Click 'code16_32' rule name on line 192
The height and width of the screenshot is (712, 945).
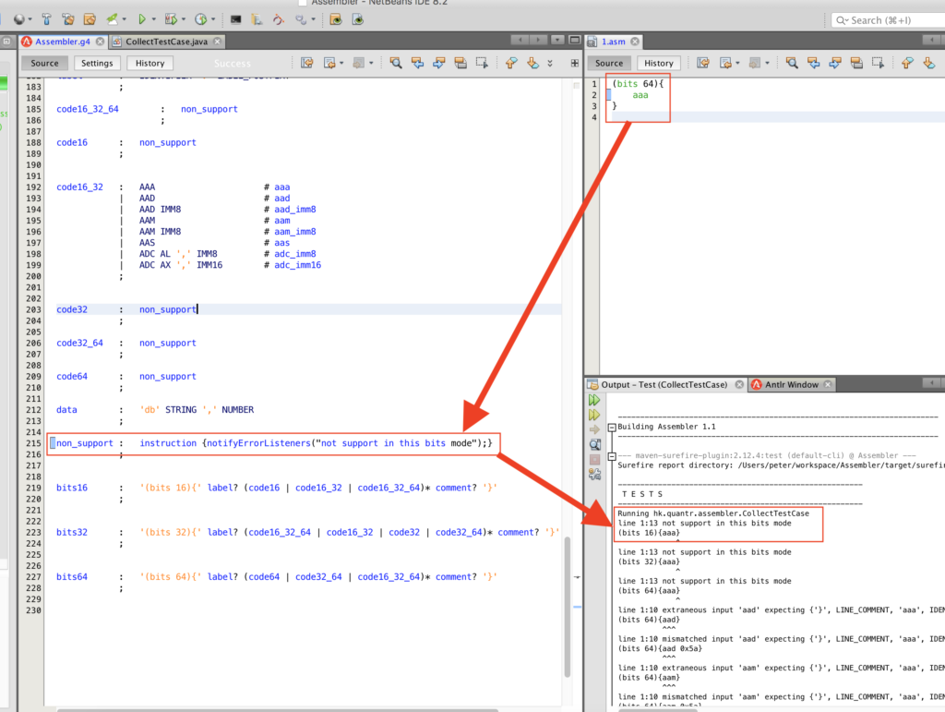point(79,187)
